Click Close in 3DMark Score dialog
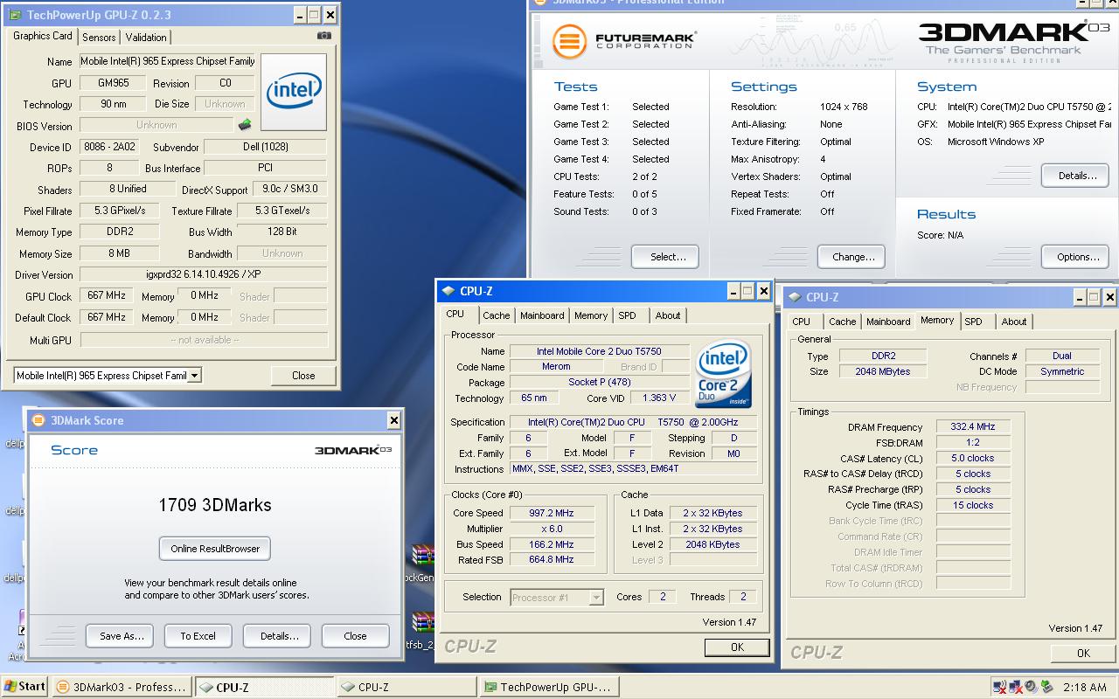Image resolution: width=1119 pixels, height=699 pixels. (355, 636)
